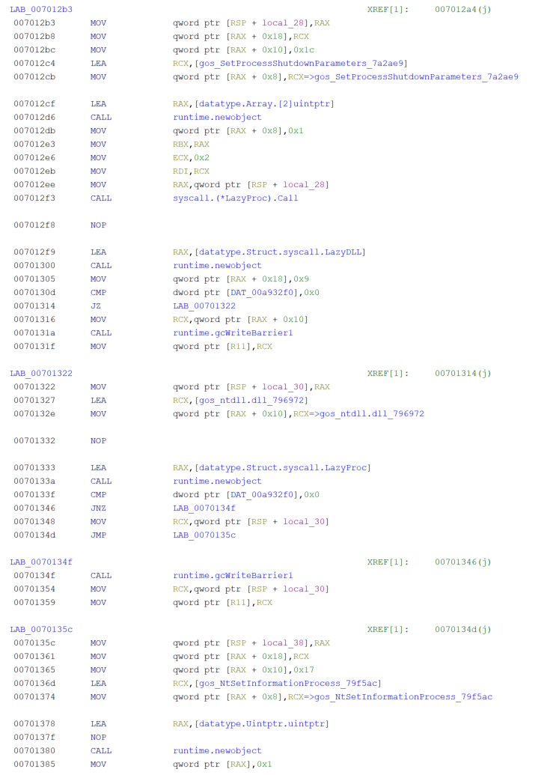
Task: Follow XREF address 007012a4(j)
Action: click(462, 10)
